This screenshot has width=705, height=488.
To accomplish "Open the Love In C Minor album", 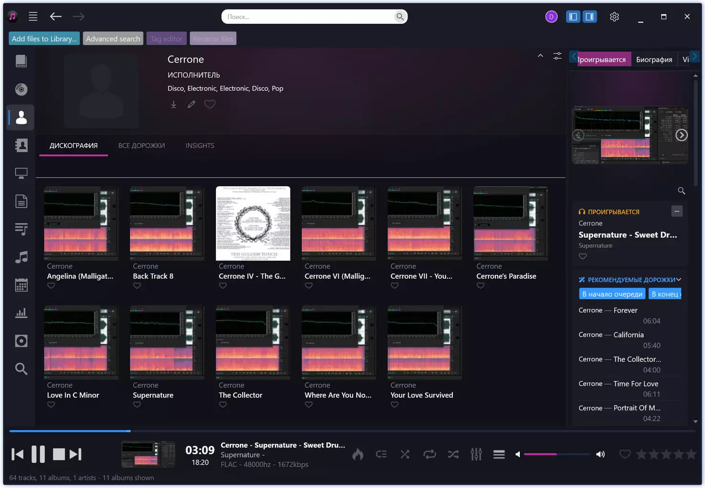I will 81,343.
